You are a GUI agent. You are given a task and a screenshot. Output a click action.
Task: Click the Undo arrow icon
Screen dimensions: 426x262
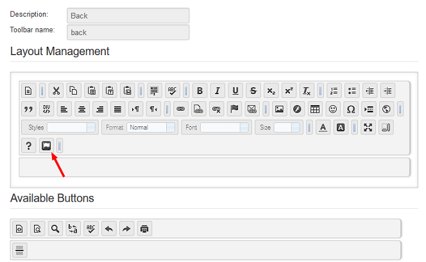108,229
